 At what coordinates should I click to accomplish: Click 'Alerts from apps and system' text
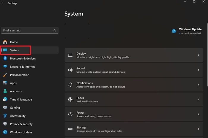point(92,87)
